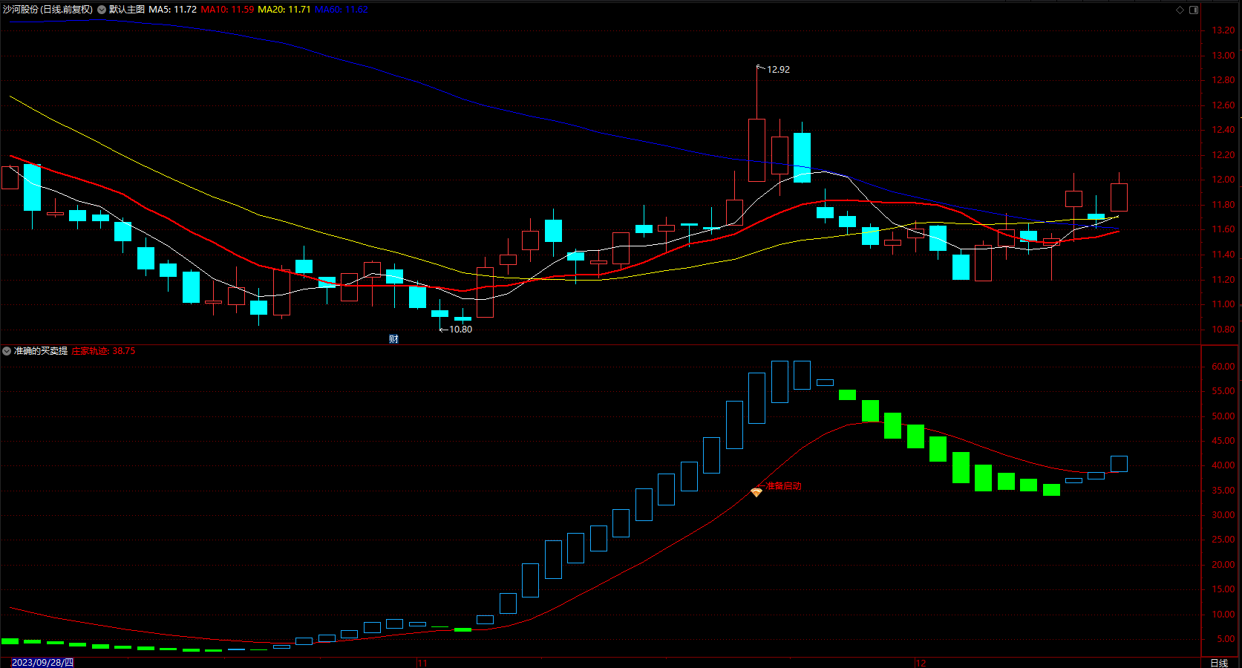Toggle the side panel layout icon
The image size is (1242, 668).
[x=1194, y=10]
